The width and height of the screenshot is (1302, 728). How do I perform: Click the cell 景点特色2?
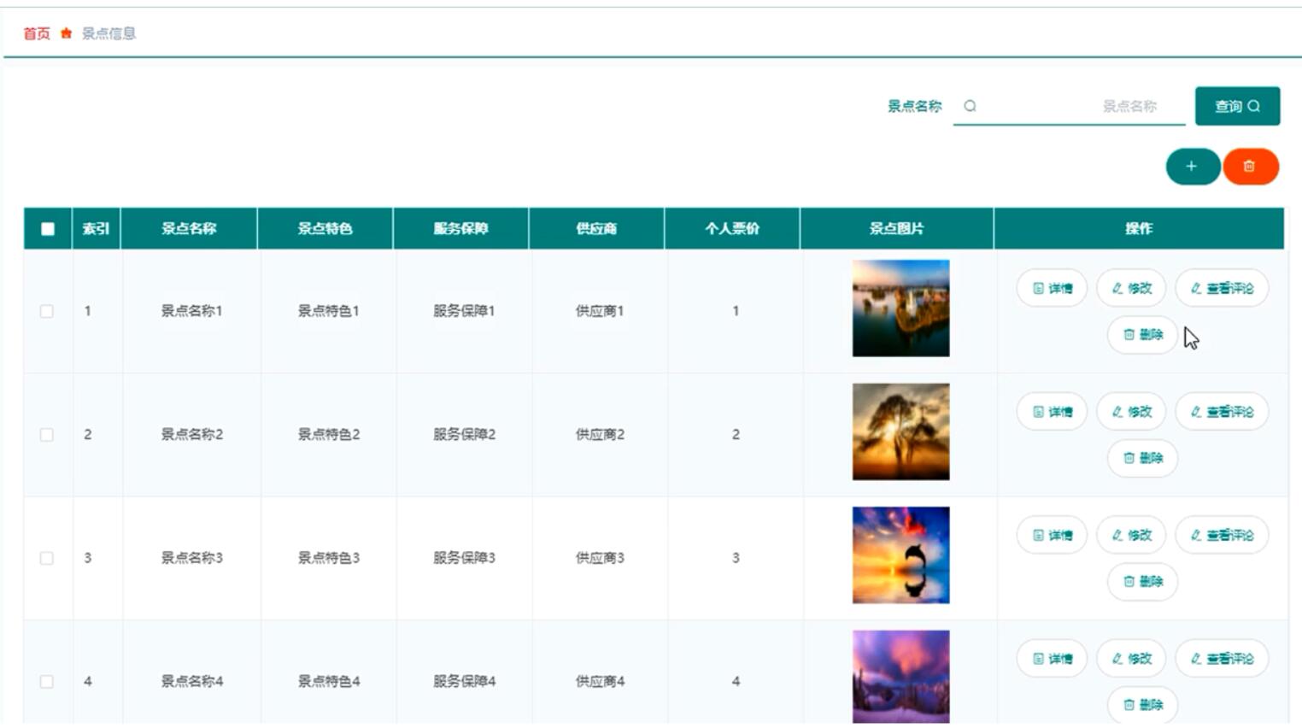[328, 435]
